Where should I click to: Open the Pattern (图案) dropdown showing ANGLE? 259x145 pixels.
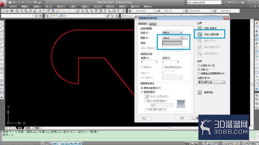pyautogui.click(x=172, y=38)
